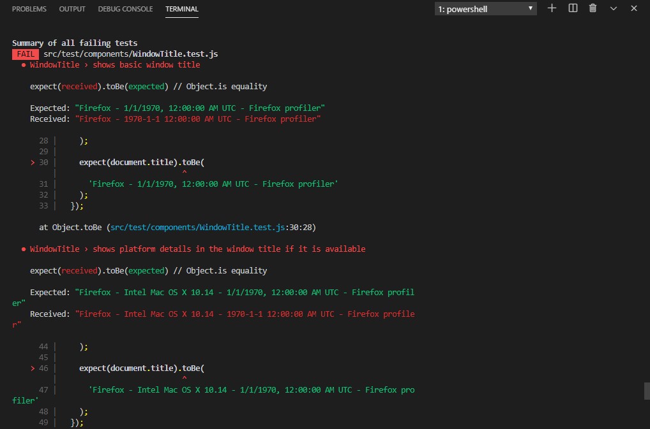
Task: Click the red FAIL badge
Action: 26,54
